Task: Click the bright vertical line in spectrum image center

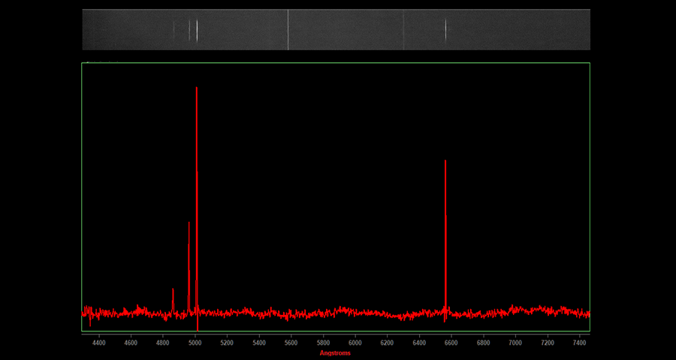Action: pyautogui.click(x=288, y=30)
